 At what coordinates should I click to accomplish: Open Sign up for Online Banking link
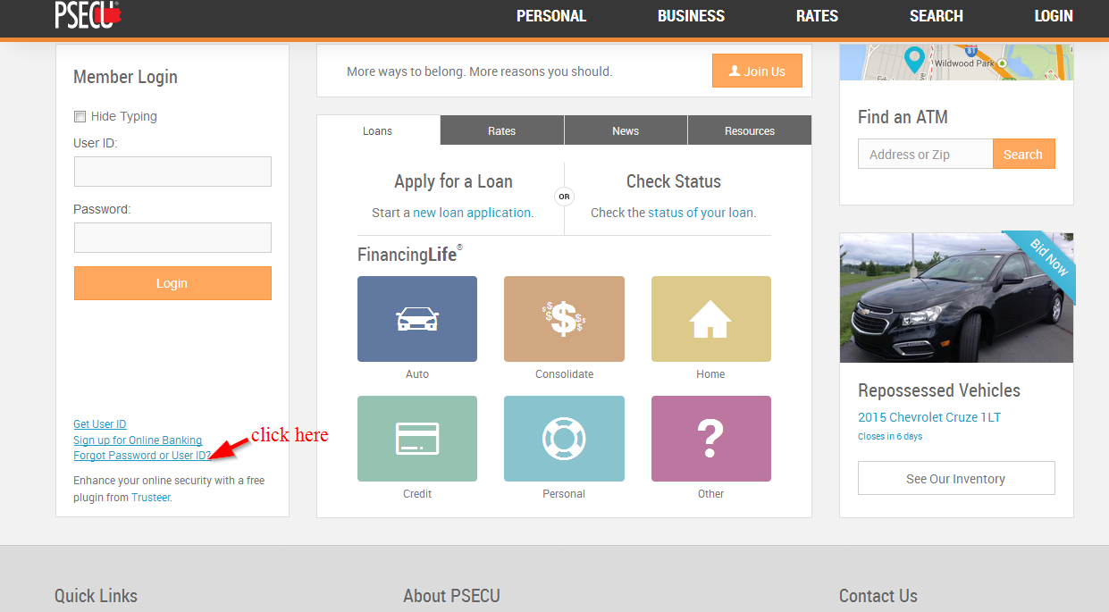(138, 440)
